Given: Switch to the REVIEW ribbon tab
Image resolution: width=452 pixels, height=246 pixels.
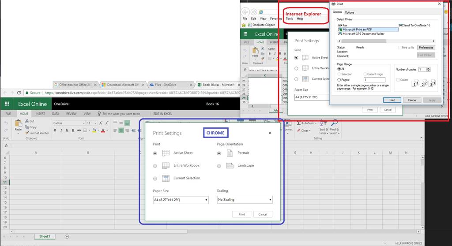Looking at the screenshot, I should point(71,114).
